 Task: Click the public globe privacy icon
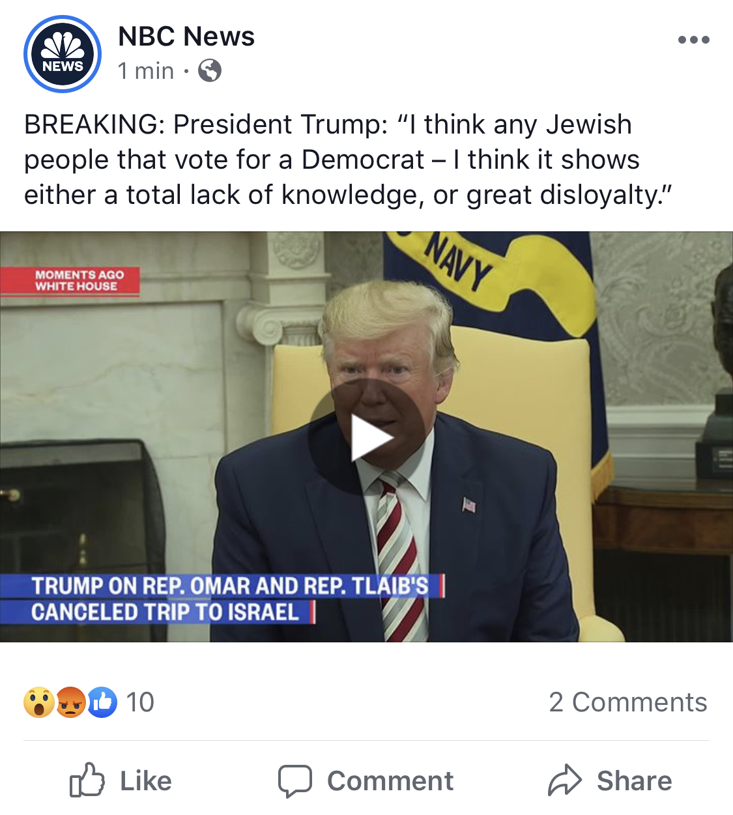[210, 70]
